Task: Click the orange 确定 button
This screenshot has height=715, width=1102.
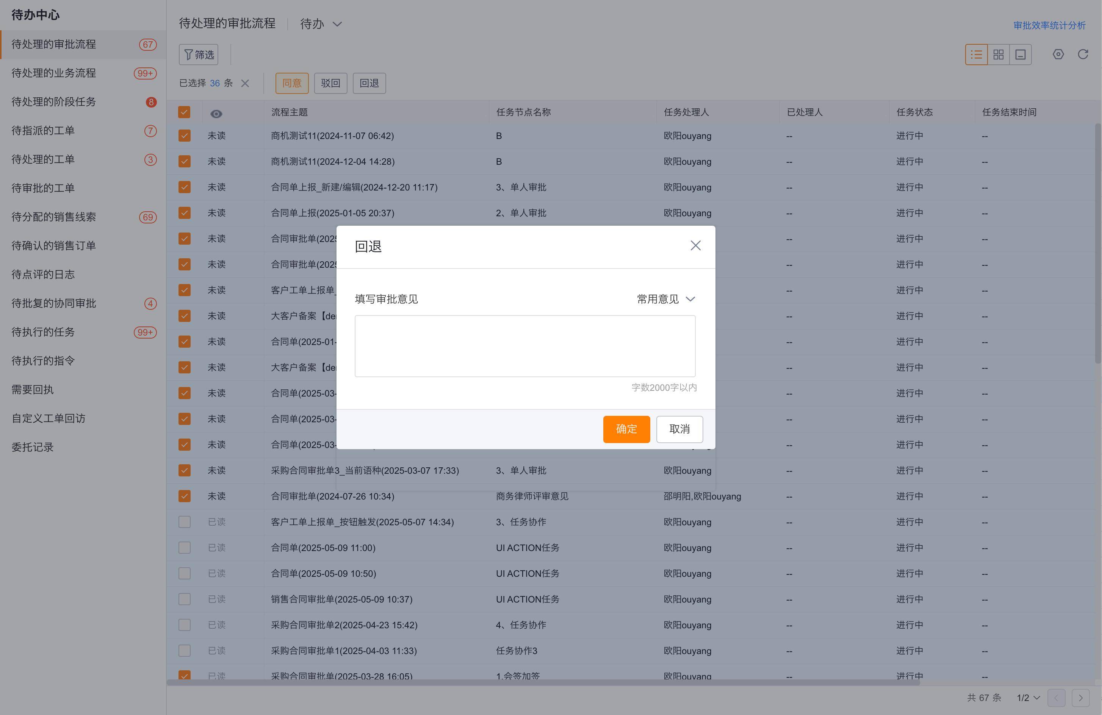Action: [626, 429]
